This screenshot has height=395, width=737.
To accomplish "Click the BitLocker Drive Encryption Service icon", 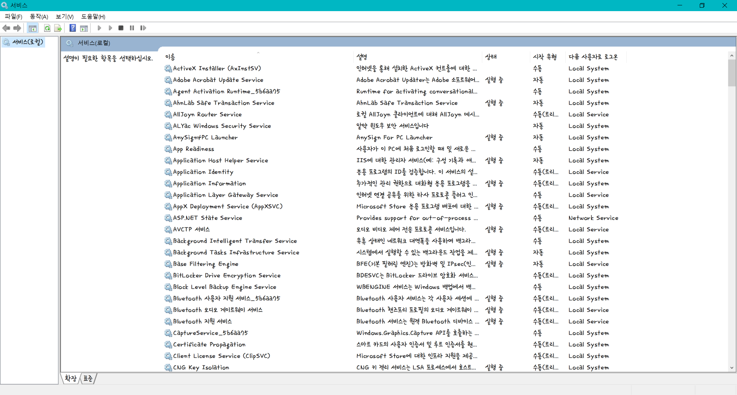I will click(x=168, y=275).
